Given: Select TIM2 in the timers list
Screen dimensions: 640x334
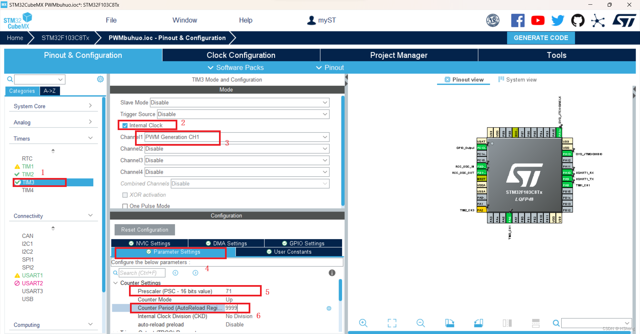Looking at the screenshot, I should [28, 174].
